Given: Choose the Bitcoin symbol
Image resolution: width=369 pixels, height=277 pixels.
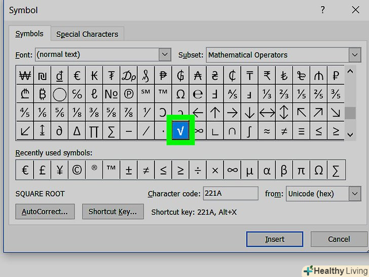Looking at the screenshot, I should click(x=43, y=93).
